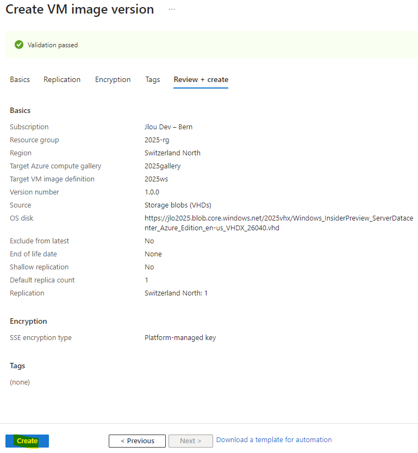
Task: Click the Default replica count value 1
Action: click(x=147, y=280)
